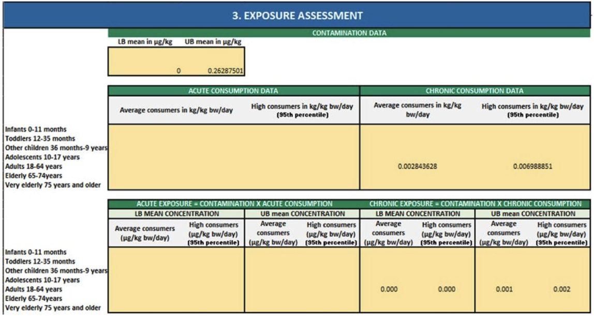Click UB mean CONCENTRATION under chronic exposure

click(532, 213)
